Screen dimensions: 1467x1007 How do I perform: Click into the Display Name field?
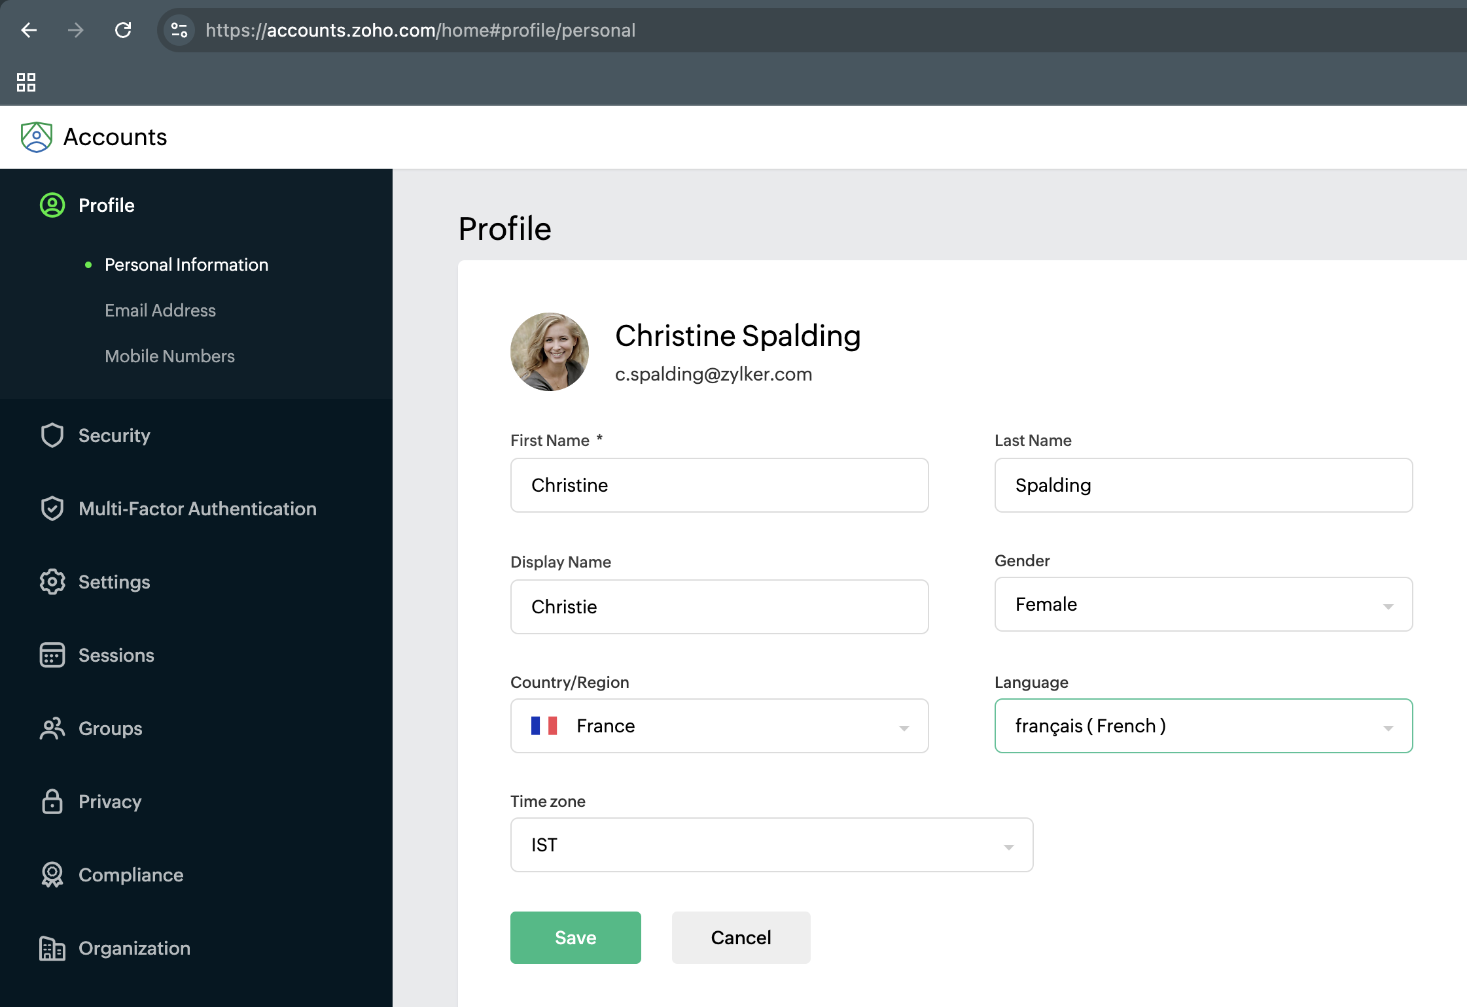coord(718,607)
